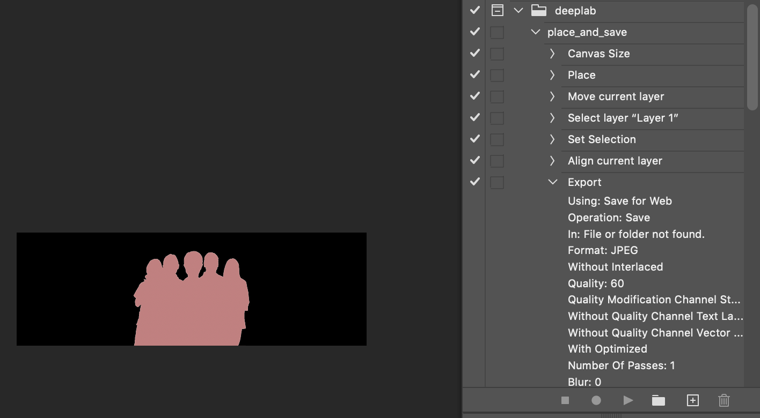The height and width of the screenshot is (418, 760).
Task: Select the Align current layer step
Action: coord(615,161)
